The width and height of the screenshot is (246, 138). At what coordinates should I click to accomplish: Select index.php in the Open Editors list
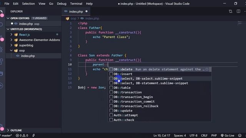[x=33, y=24]
